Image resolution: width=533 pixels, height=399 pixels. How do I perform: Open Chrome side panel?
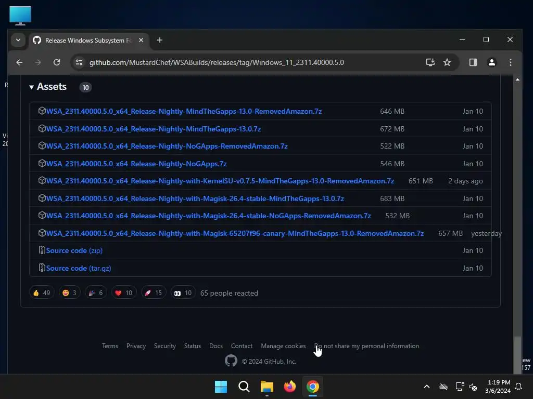coord(473,62)
